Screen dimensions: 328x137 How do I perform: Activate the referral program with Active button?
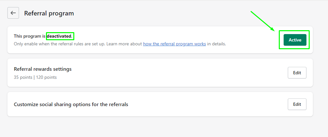point(295,40)
